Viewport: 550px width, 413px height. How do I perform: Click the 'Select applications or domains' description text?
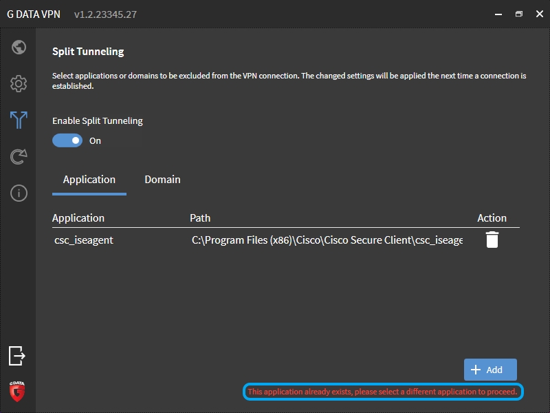click(289, 81)
